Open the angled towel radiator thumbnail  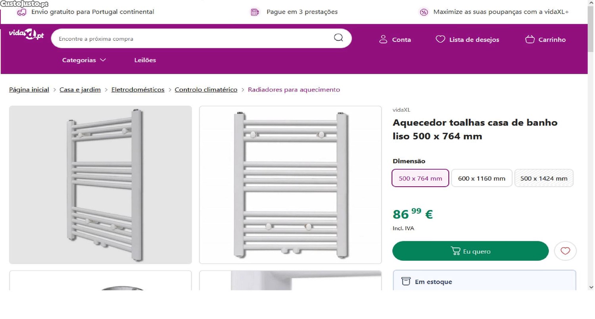point(100,185)
